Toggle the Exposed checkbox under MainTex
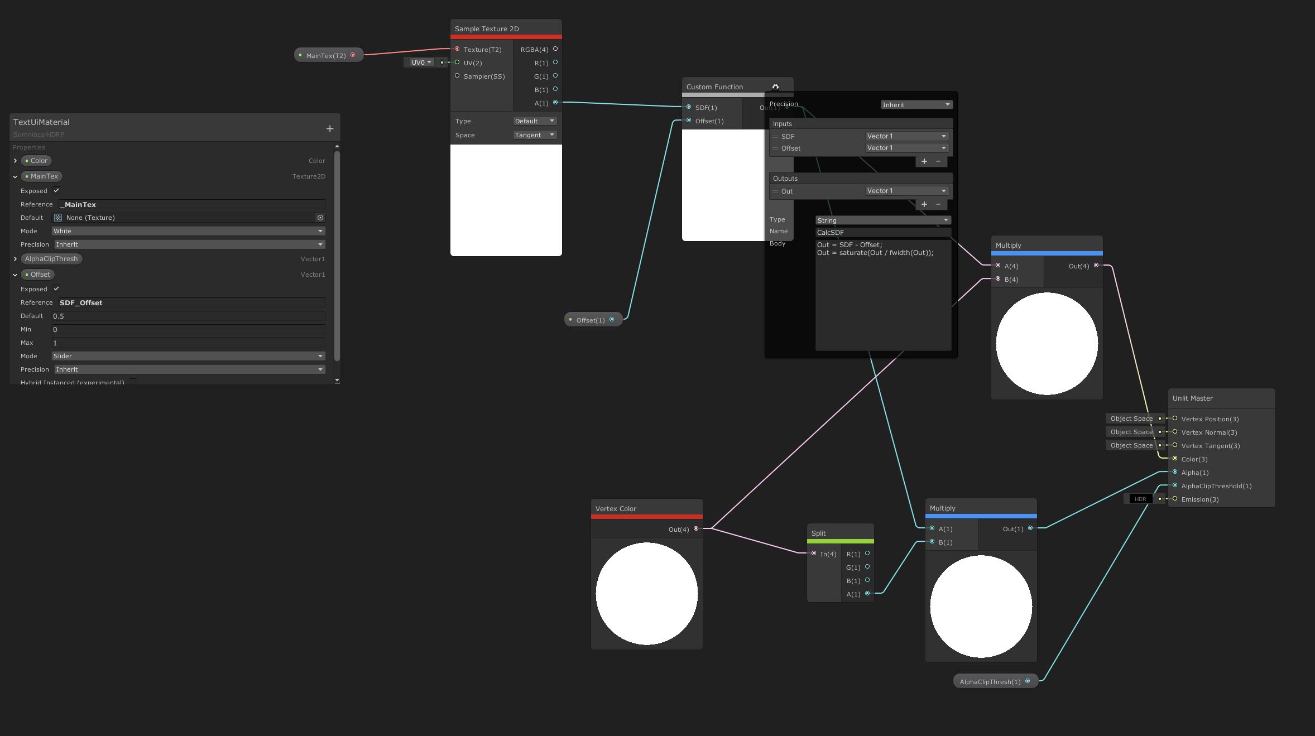 (x=56, y=190)
